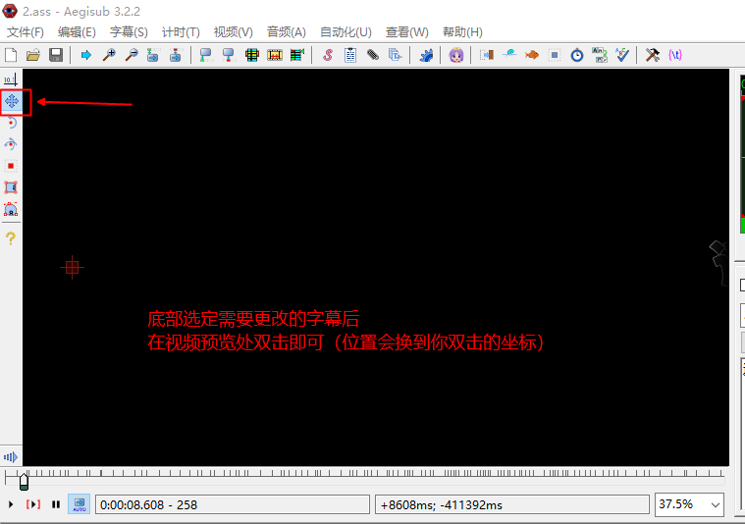Select visible subtitles icon
745x524 pixels.
tap(252, 55)
